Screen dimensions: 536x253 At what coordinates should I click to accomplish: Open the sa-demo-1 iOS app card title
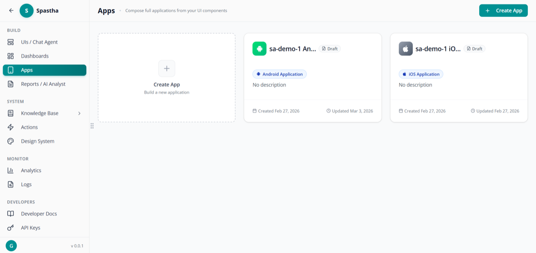438,49
